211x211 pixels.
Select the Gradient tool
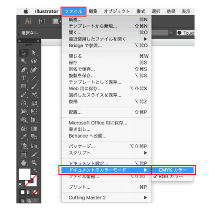pyautogui.click(x=34, y=129)
